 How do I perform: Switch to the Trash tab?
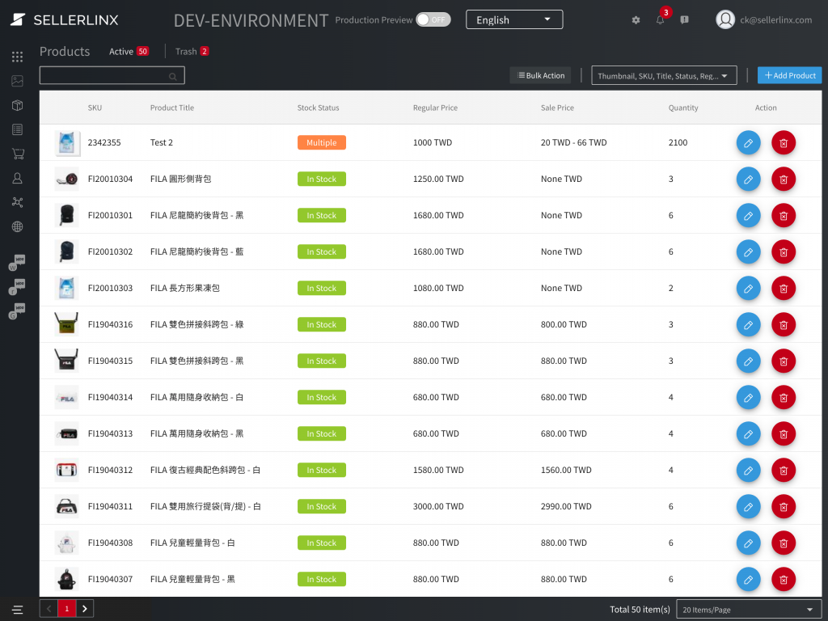[x=192, y=51]
